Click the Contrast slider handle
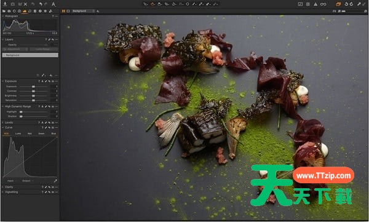Screen dimensions: 369x222 coord(33,91)
